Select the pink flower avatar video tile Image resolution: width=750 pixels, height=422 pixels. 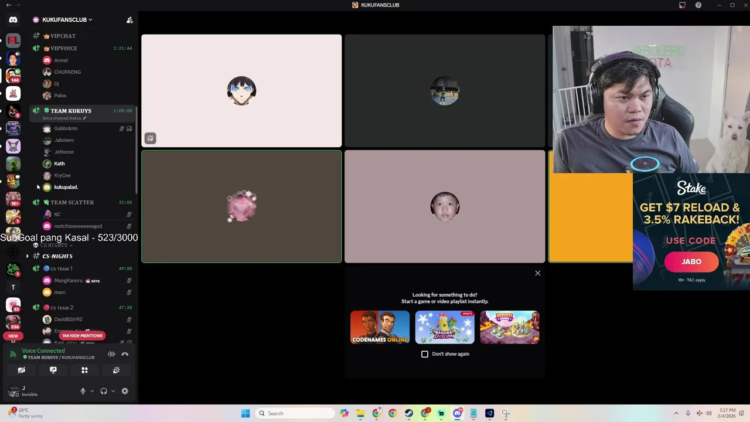241,206
